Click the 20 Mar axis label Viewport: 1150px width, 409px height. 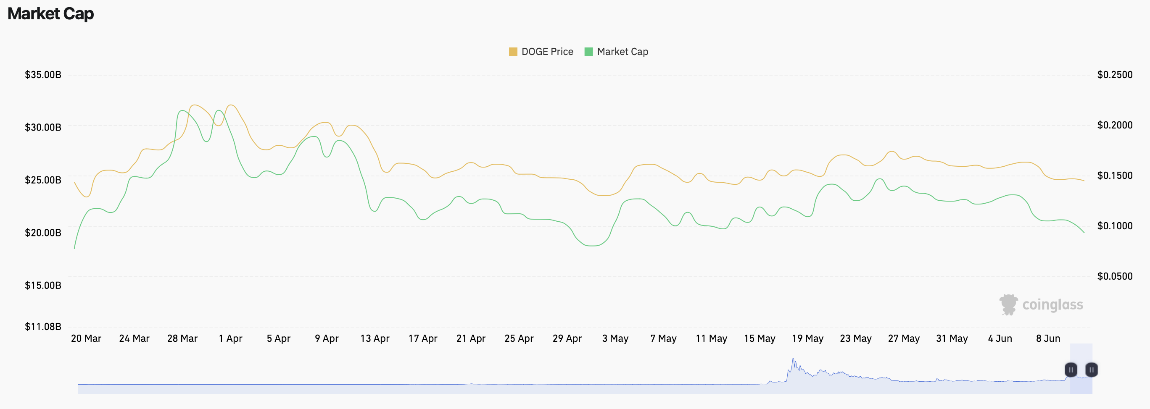tap(86, 338)
